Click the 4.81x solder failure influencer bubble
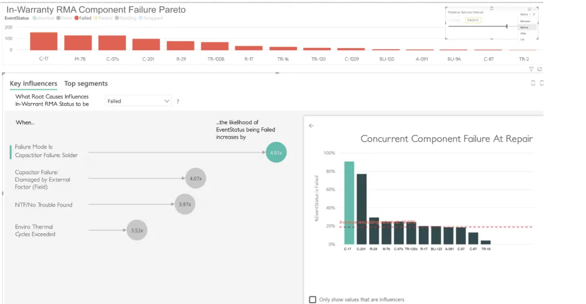Image resolution: width=586 pixels, height=304 pixels. [276, 153]
